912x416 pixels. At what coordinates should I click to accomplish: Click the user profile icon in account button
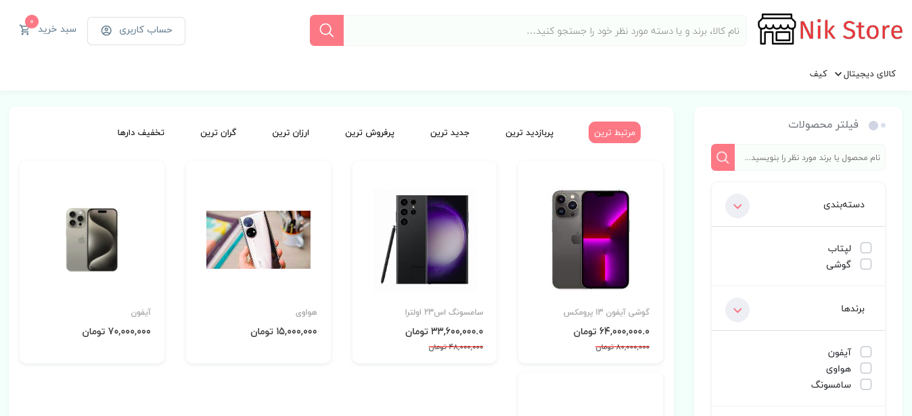(x=106, y=30)
